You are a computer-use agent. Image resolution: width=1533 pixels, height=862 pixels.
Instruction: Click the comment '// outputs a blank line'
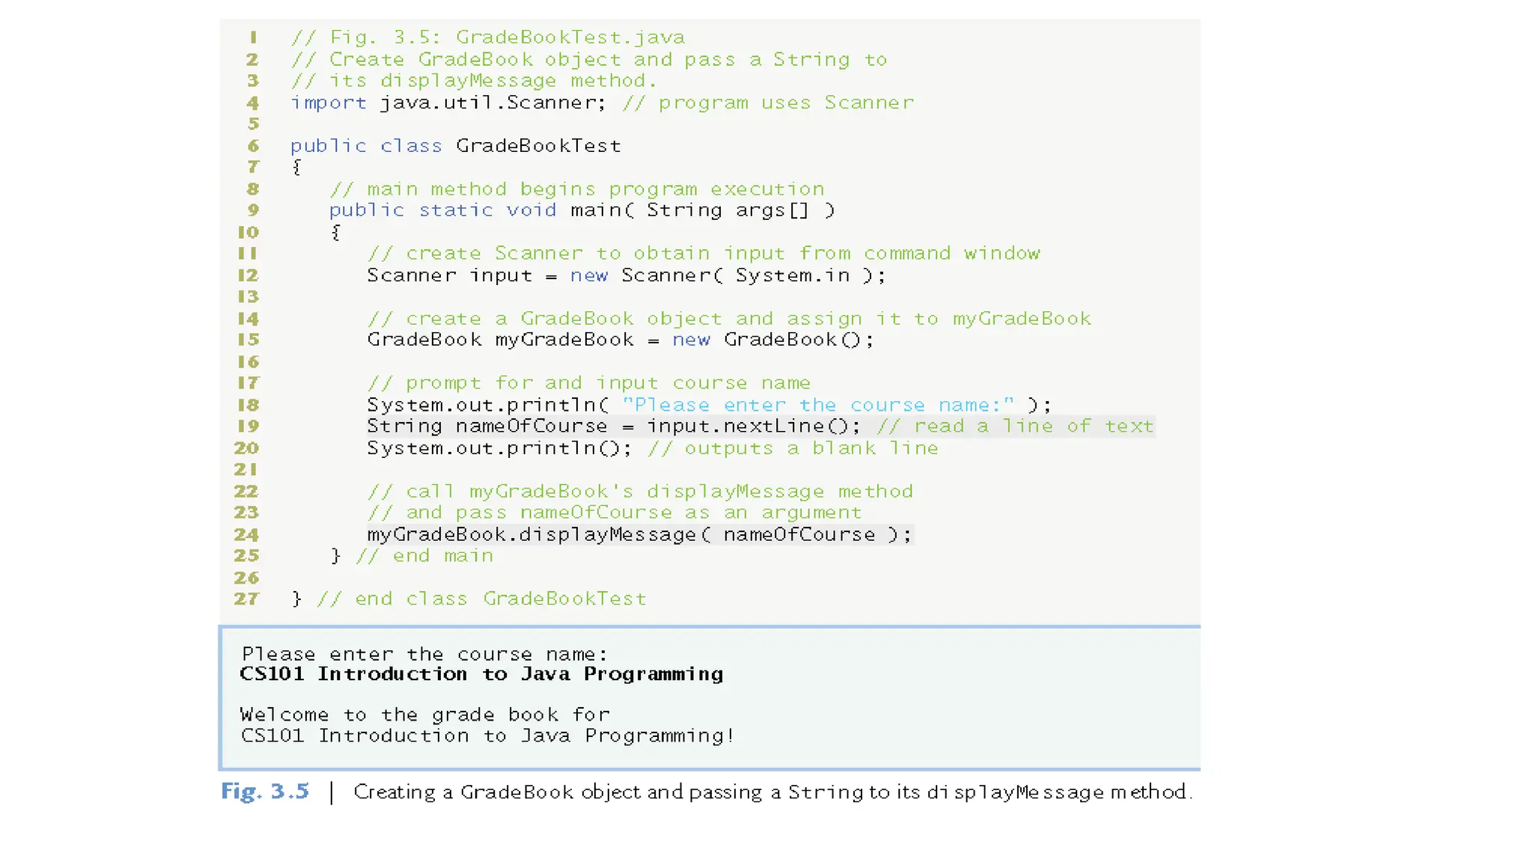793,448
